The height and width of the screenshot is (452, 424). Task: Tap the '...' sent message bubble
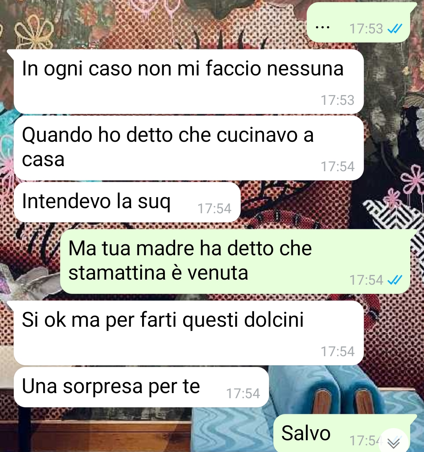358,22
